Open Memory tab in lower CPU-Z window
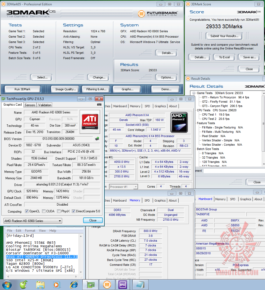 click(x=135, y=200)
